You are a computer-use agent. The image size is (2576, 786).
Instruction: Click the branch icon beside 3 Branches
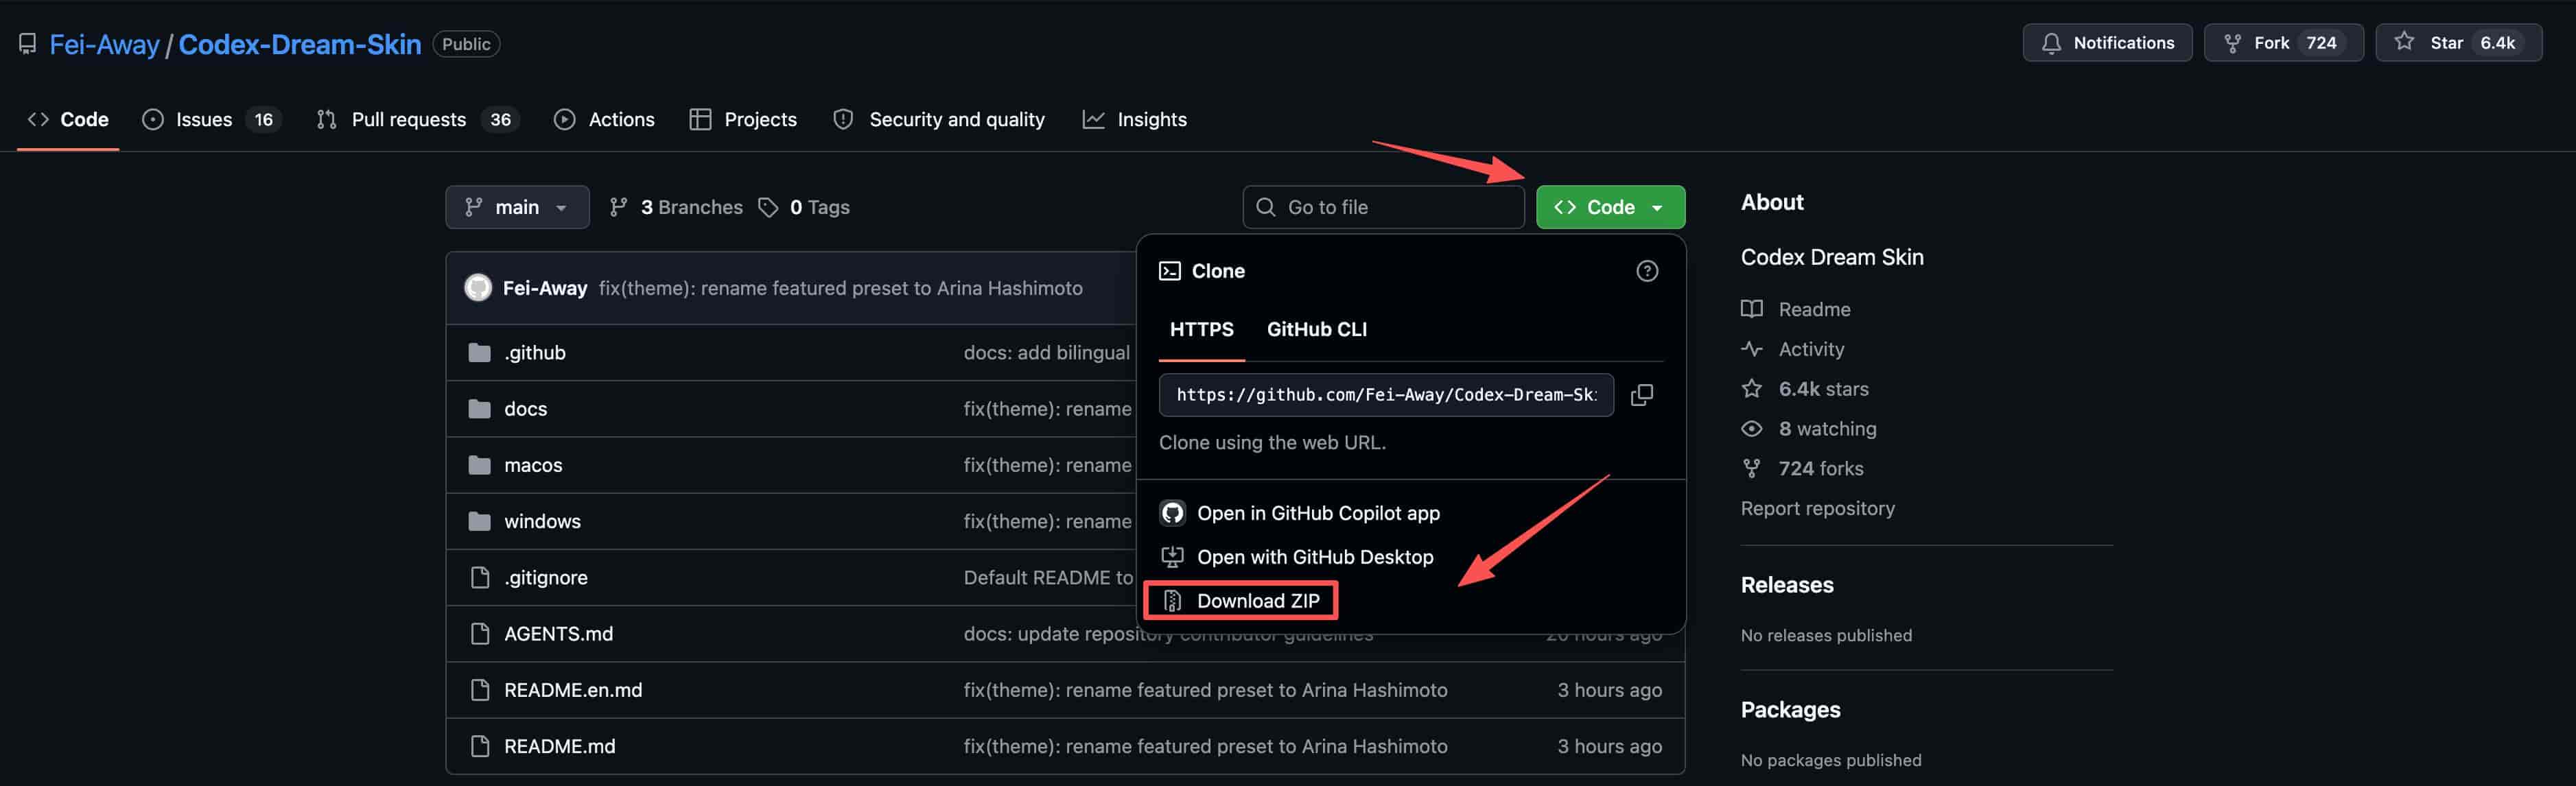click(x=619, y=207)
